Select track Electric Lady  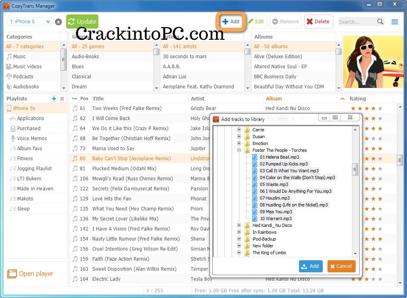pyautogui.click(x=106, y=279)
